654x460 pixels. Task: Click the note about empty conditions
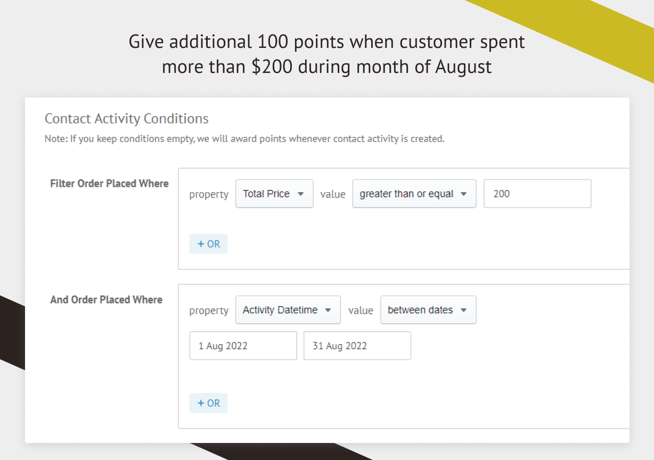(x=244, y=139)
